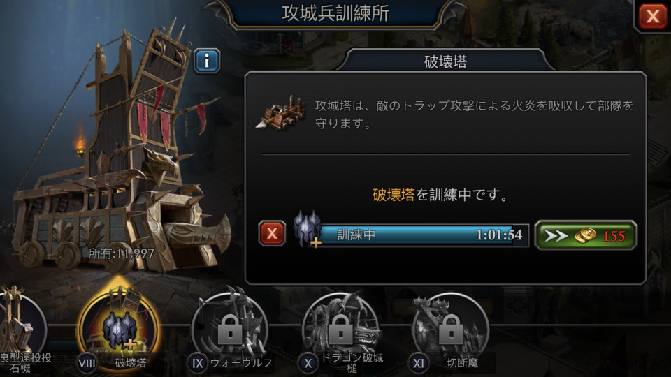The width and height of the screenshot is (671, 377).
Task: Click the siege tower thumbnail in description
Action: 281,113
